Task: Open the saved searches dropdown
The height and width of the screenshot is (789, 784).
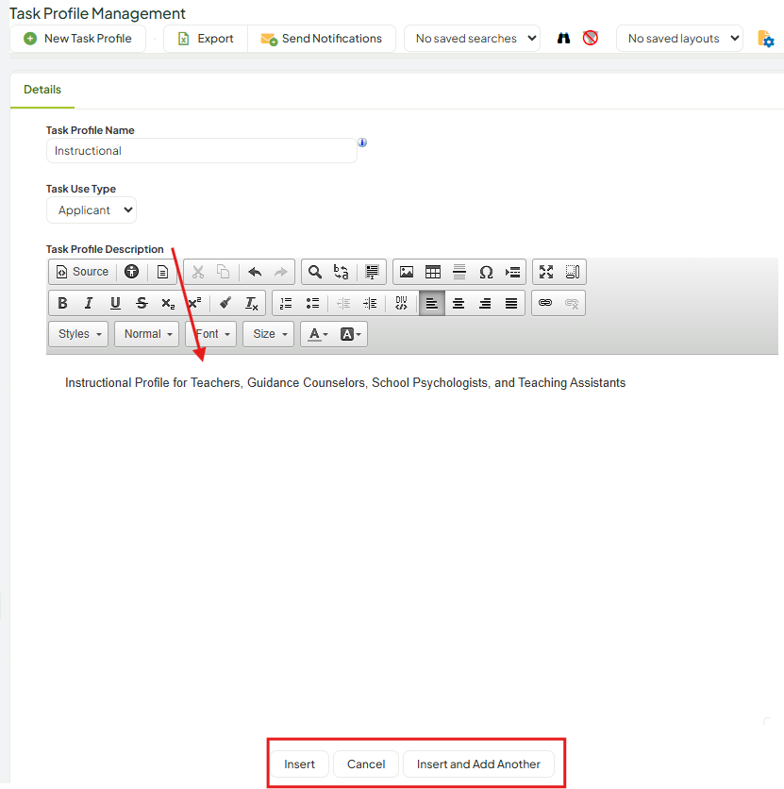Action: [x=473, y=39]
